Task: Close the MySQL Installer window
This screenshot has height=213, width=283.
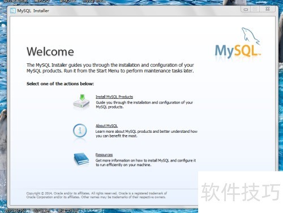Action: [x=268, y=9]
